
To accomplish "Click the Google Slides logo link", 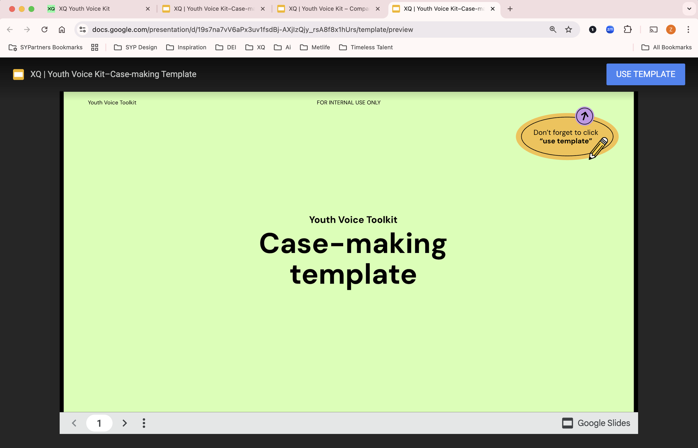I will pyautogui.click(x=596, y=423).
